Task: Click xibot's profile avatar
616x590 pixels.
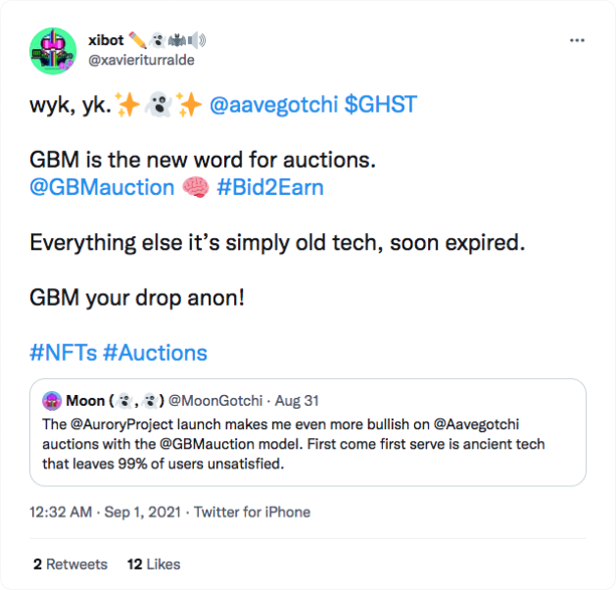Action: (x=54, y=51)
